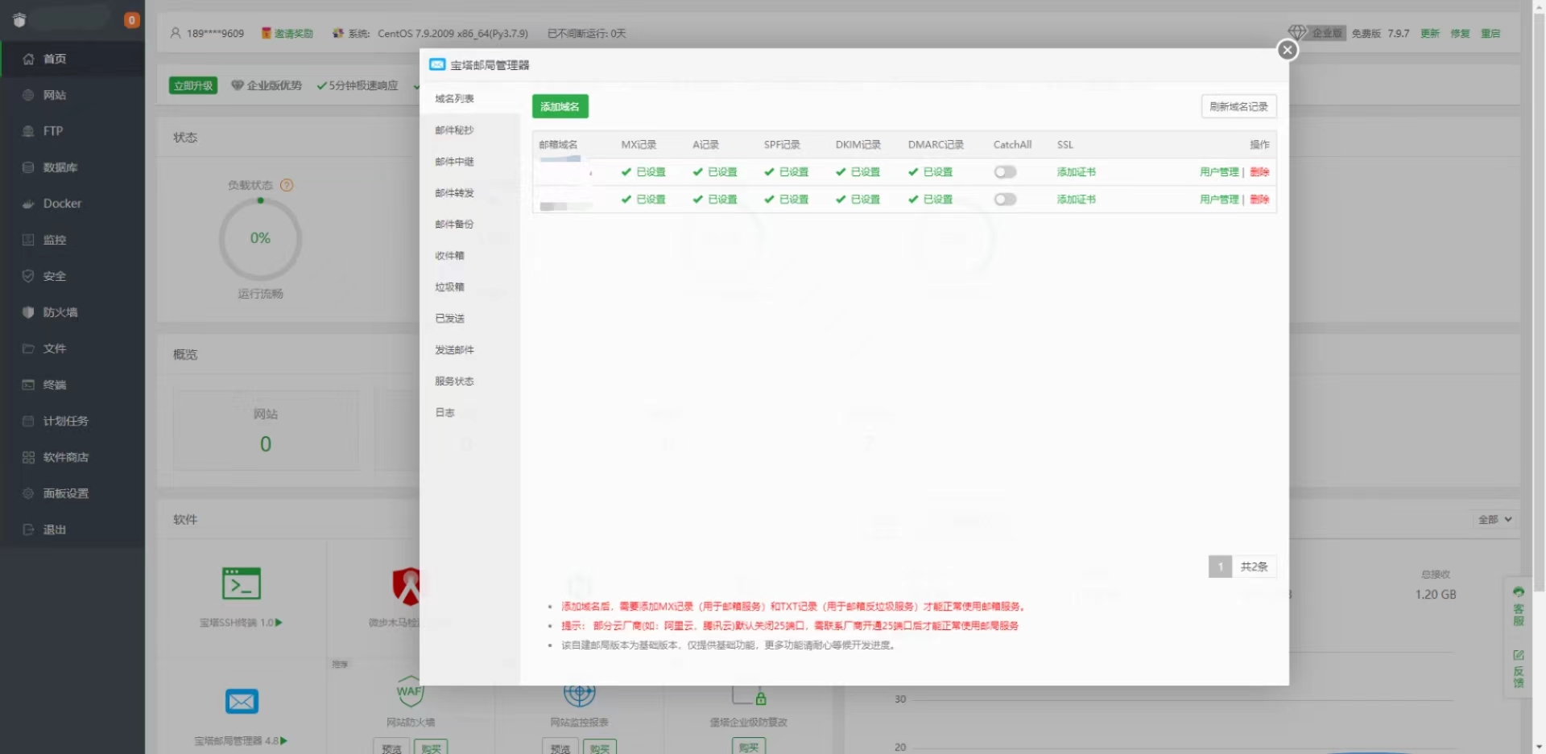Click 购买 button under 堡塔企业级防篡改

click(749, 747)
